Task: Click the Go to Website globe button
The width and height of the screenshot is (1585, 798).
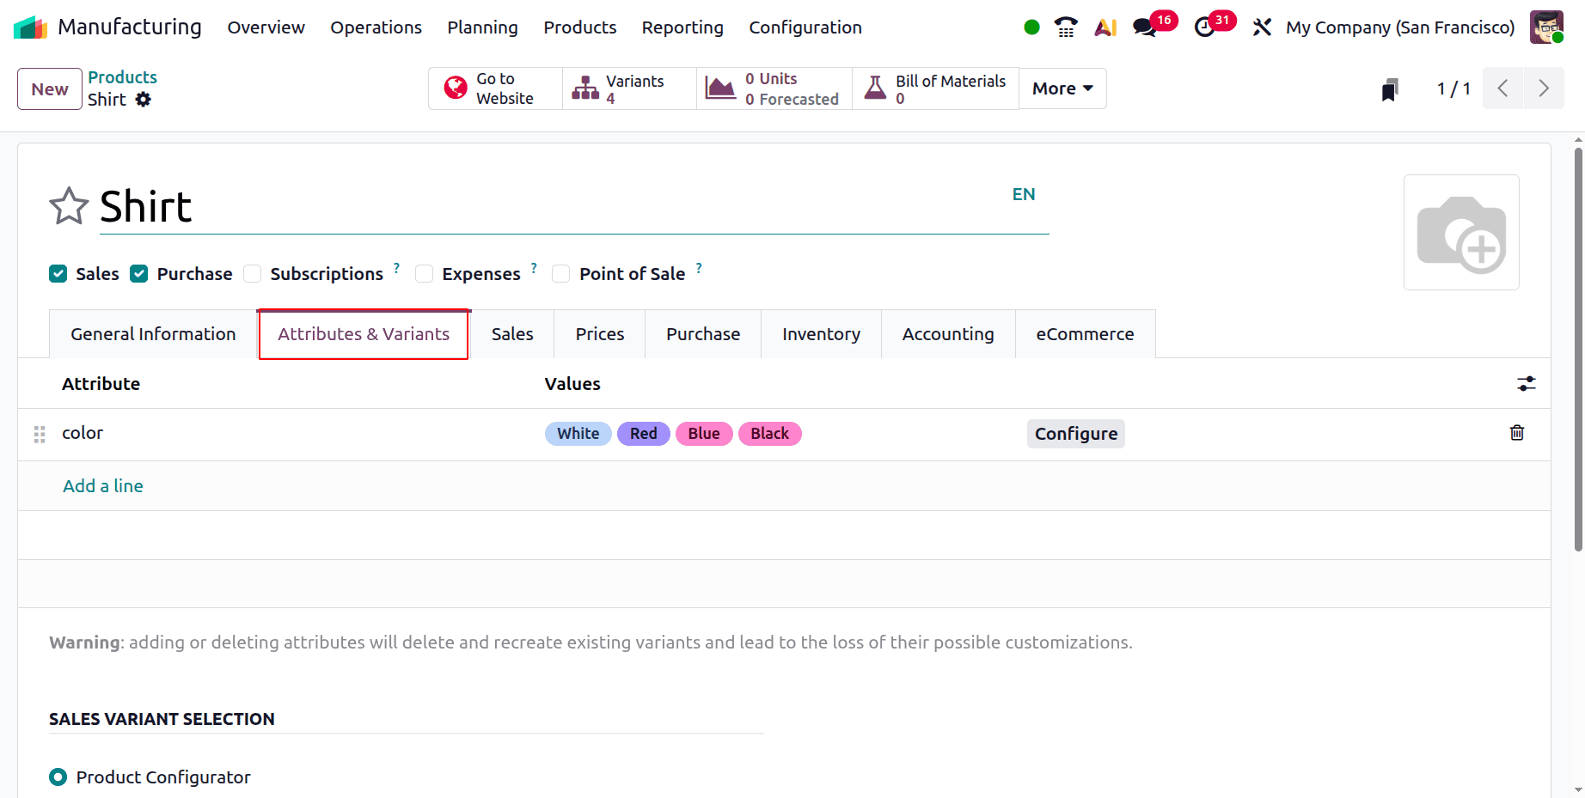Action: coord(495,88)
